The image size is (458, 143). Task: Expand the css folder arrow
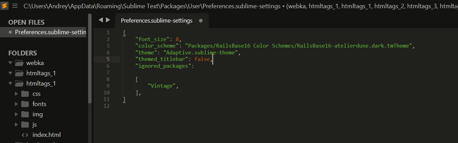[x=16, y=94]
